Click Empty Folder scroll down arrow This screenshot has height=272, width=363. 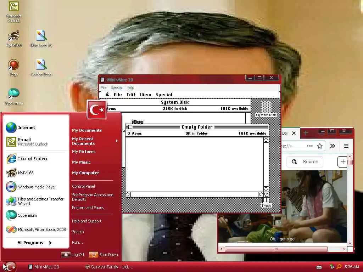(266, 189)
